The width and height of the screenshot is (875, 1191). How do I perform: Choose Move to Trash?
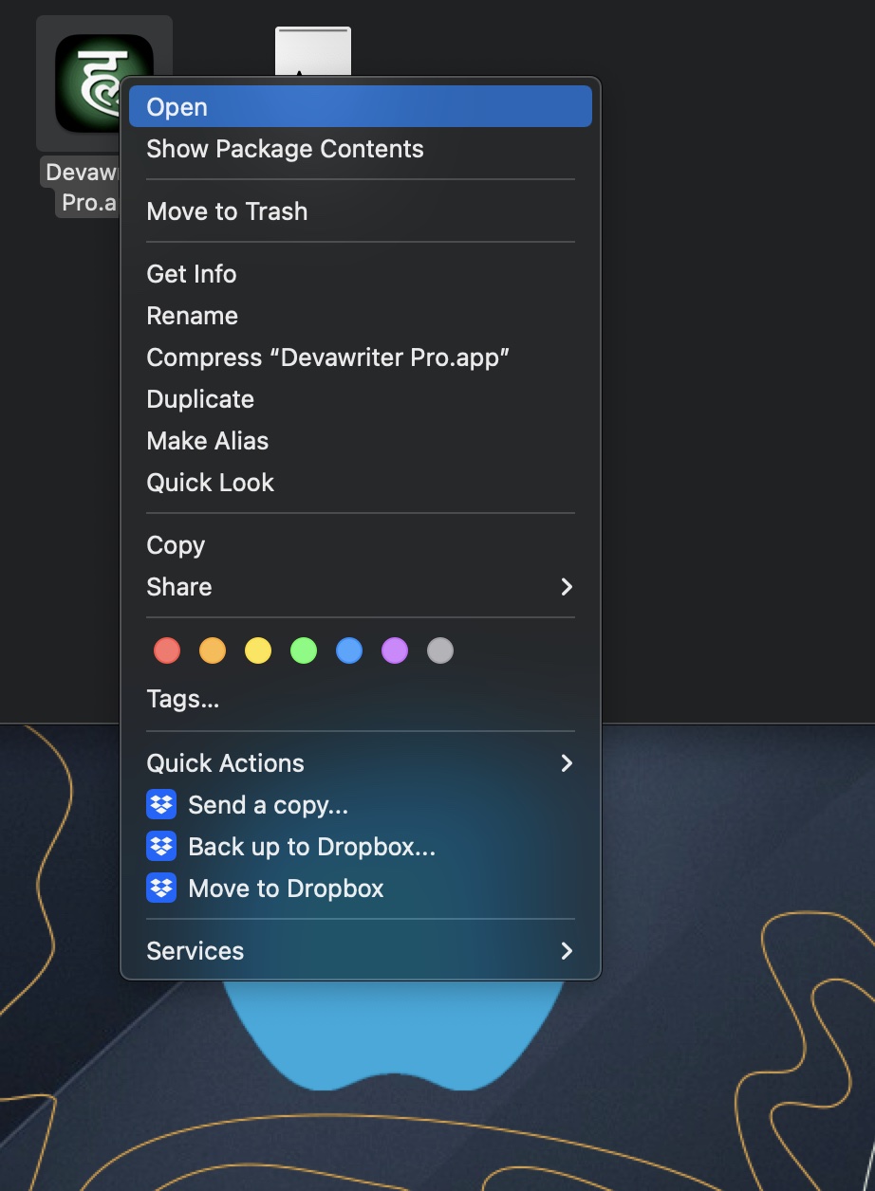(x=361, y=211)
